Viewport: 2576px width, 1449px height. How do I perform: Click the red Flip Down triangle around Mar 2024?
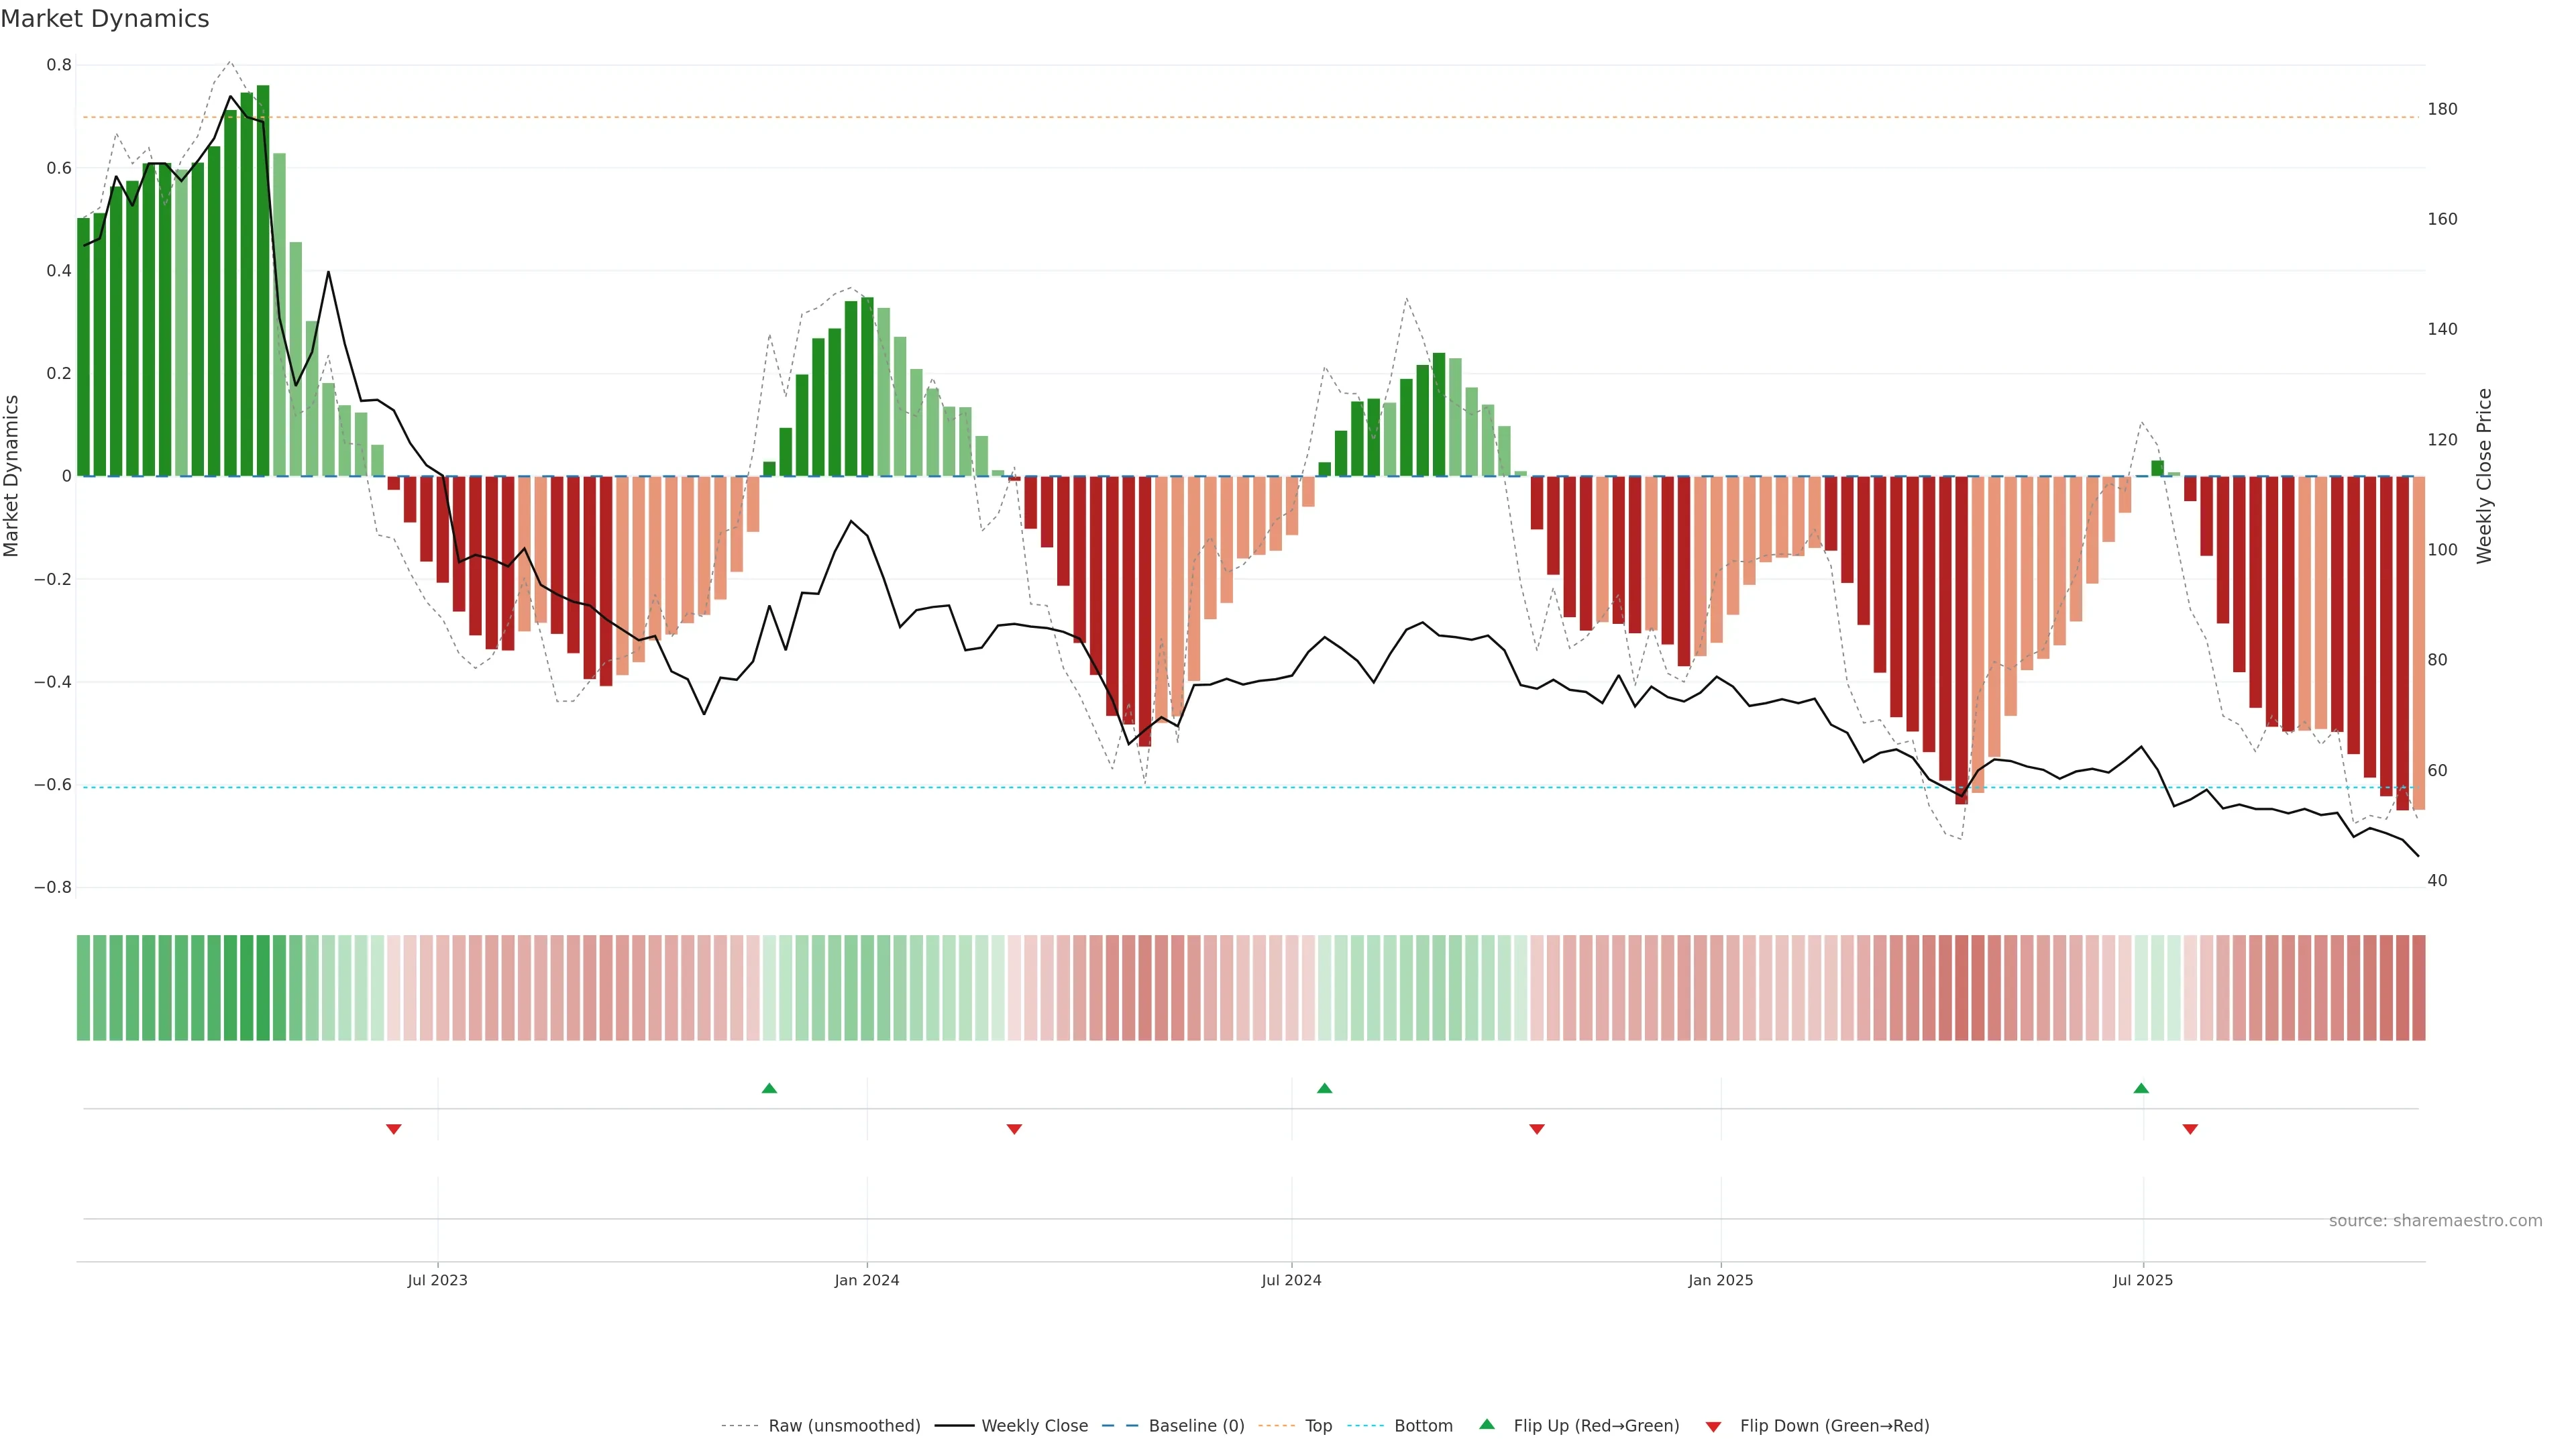(x=1014, y=1129)
